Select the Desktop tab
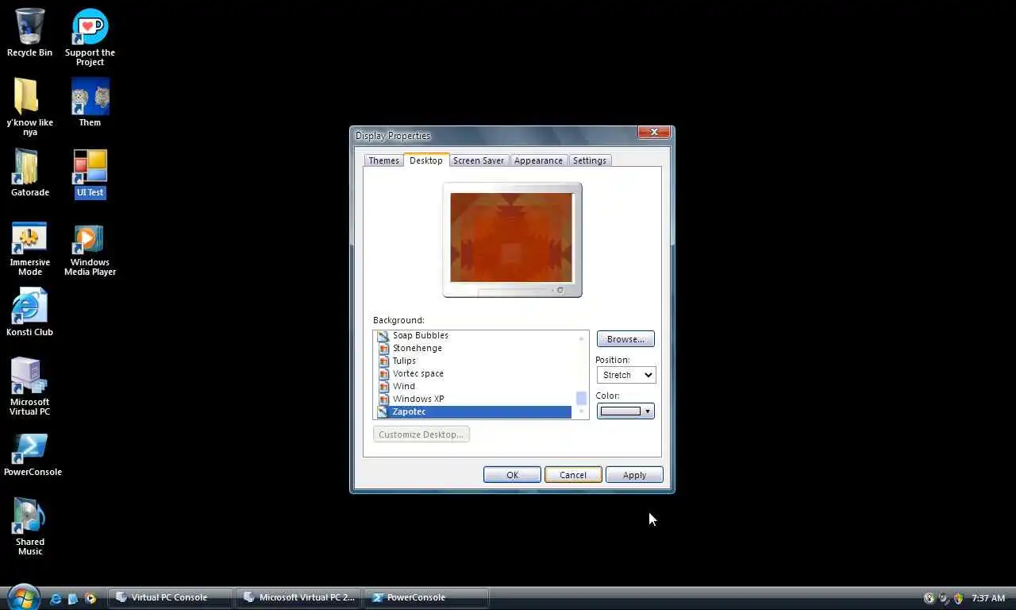This screenshot has width=1016, height=610. point(426,160)
